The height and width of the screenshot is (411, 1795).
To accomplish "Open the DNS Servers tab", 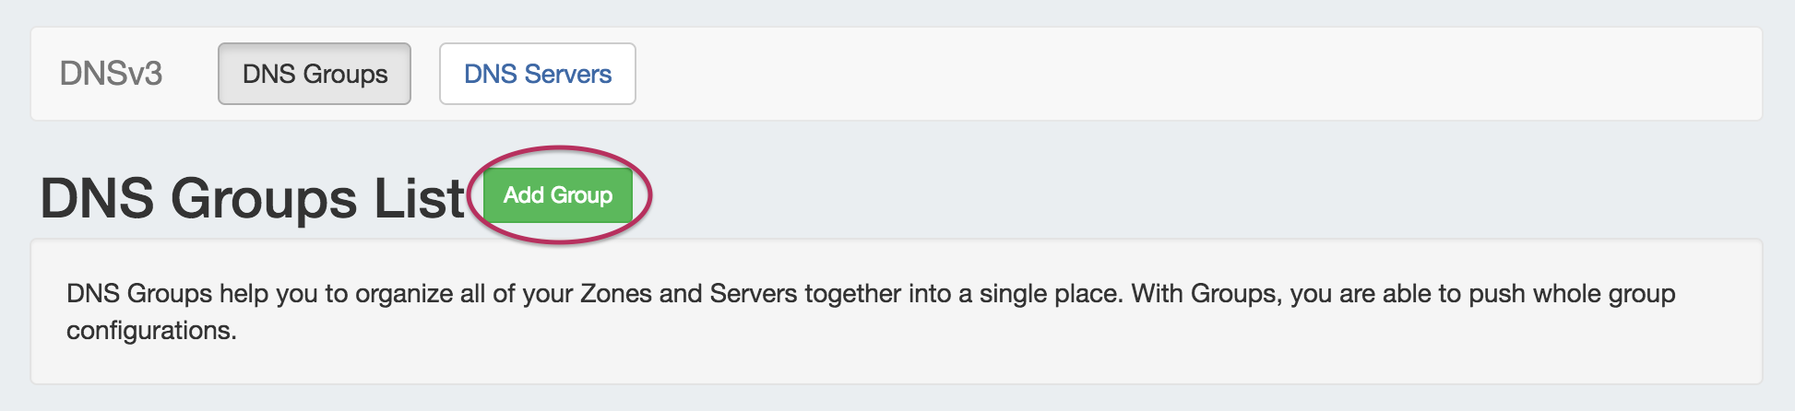I will tap(537, 74).
